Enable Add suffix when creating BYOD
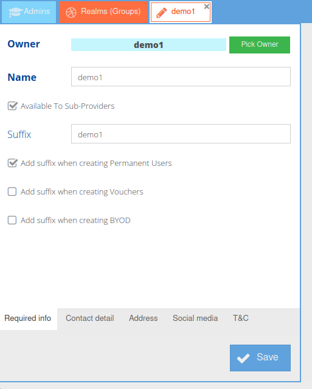The image size is (312, 389). coord(12,220)
